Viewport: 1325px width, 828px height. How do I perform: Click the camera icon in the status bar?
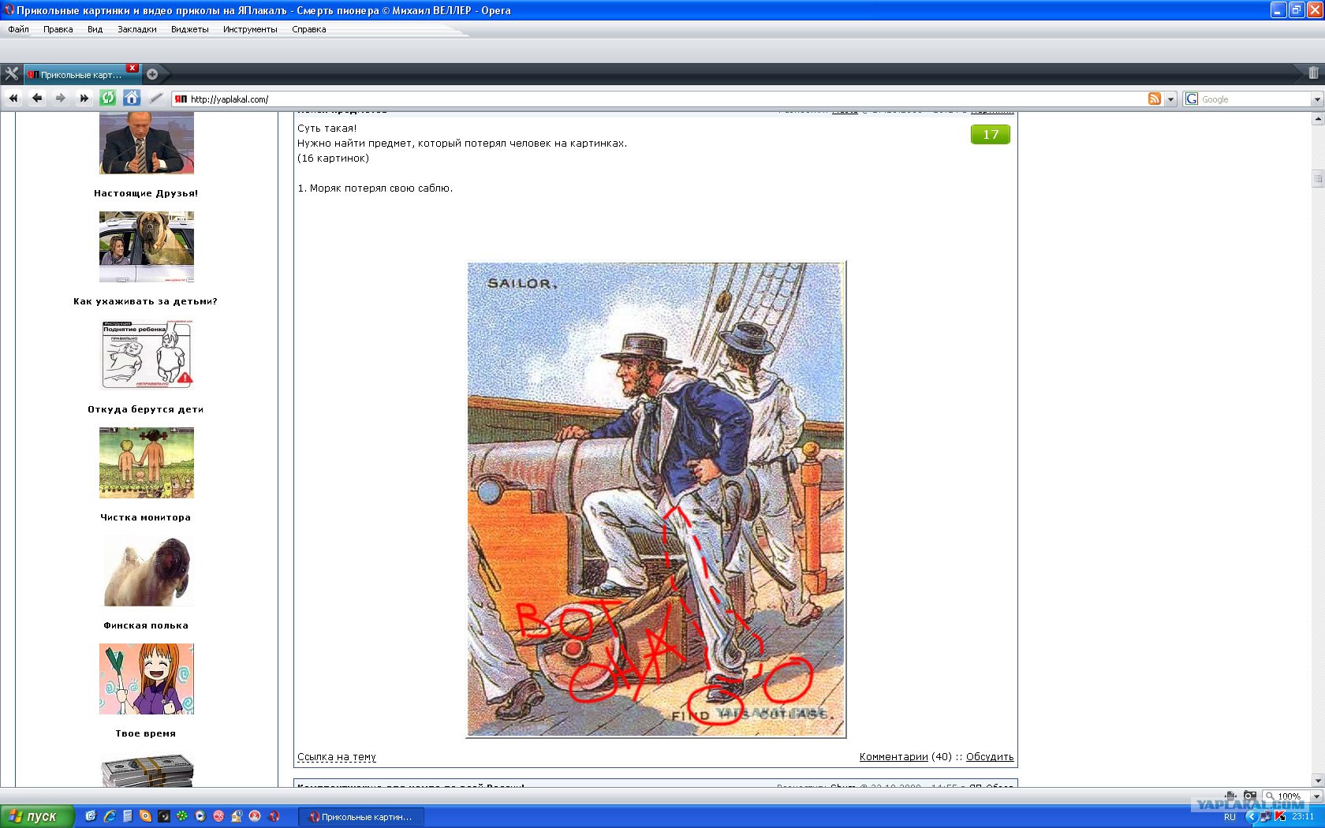tap(1250, 796)
